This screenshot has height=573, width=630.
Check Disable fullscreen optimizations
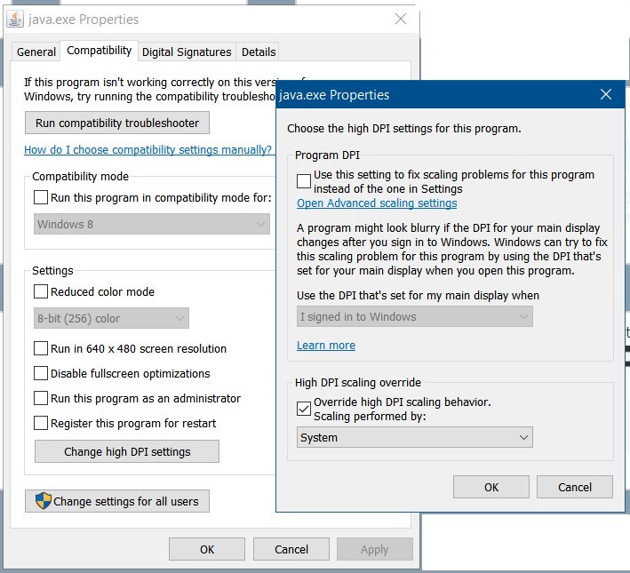(41, 373)
